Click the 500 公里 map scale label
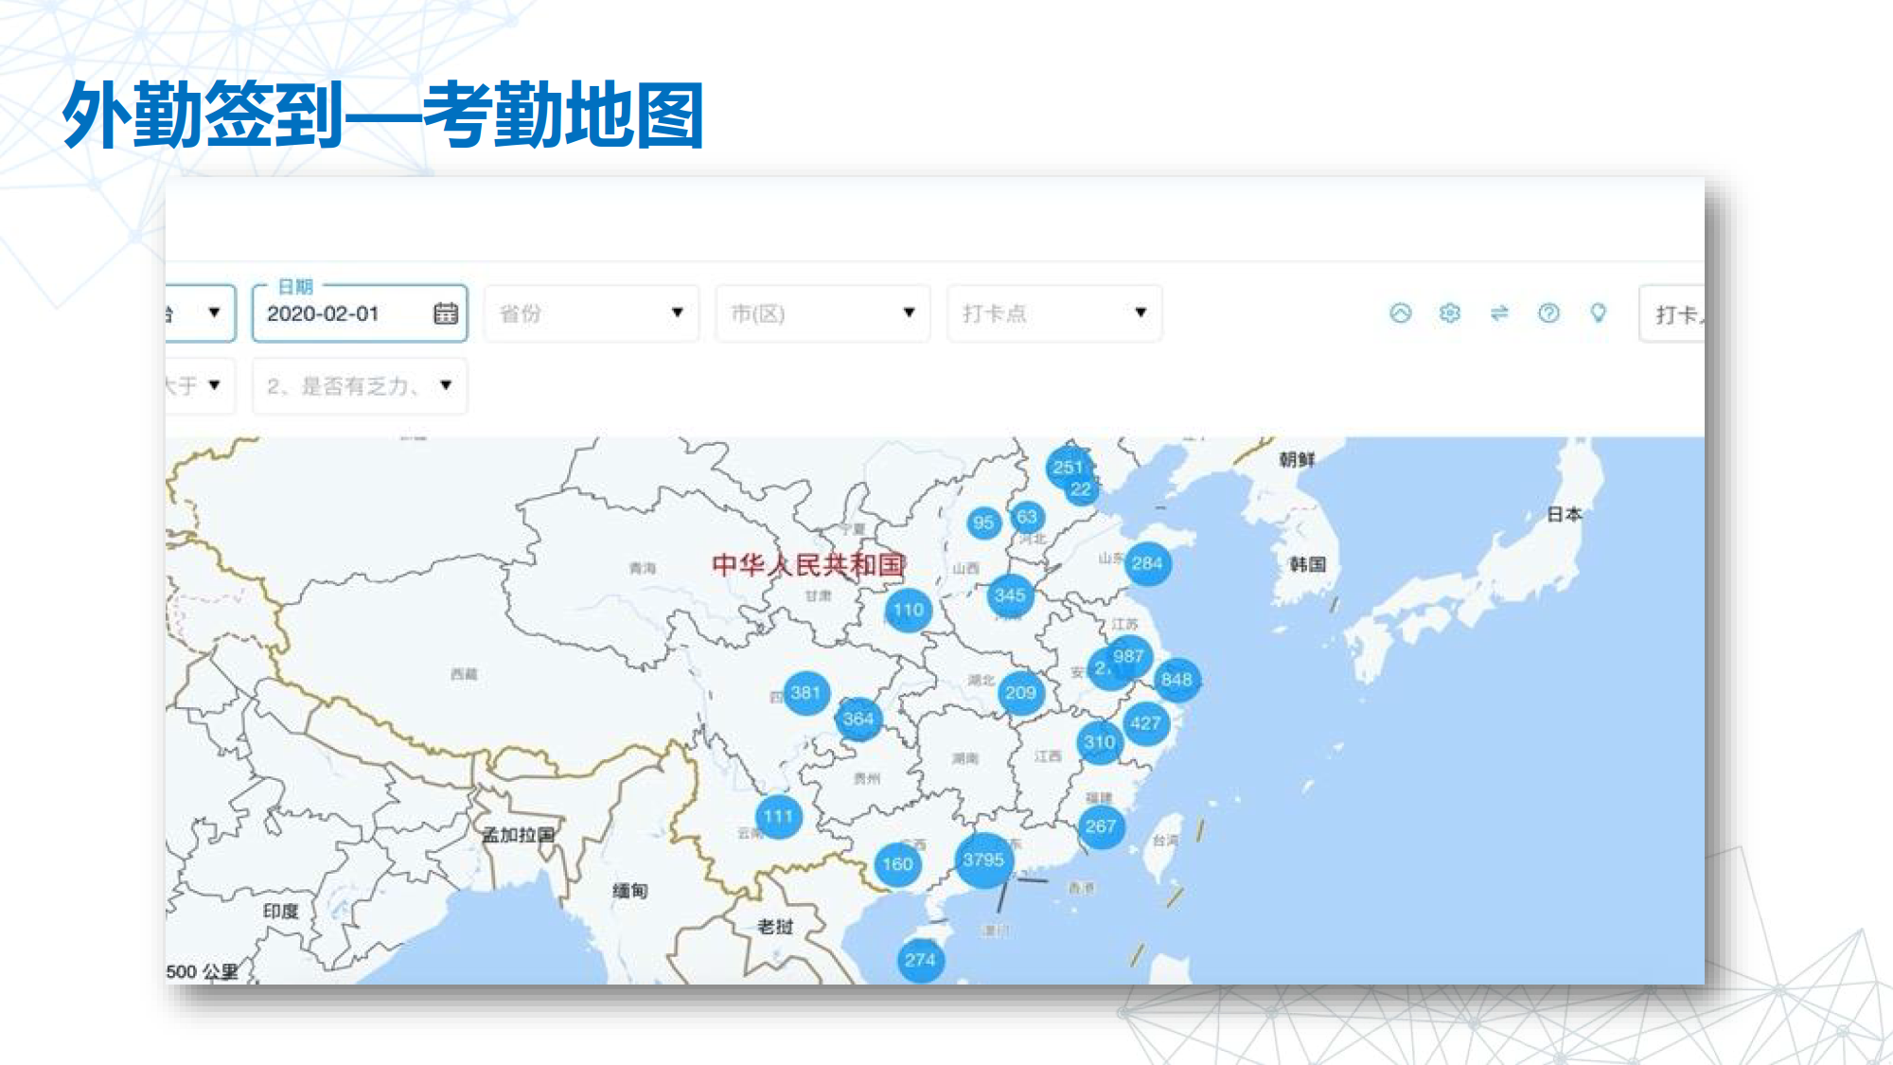Viewport: 1893px width, 1065px height. pos(202,972)
